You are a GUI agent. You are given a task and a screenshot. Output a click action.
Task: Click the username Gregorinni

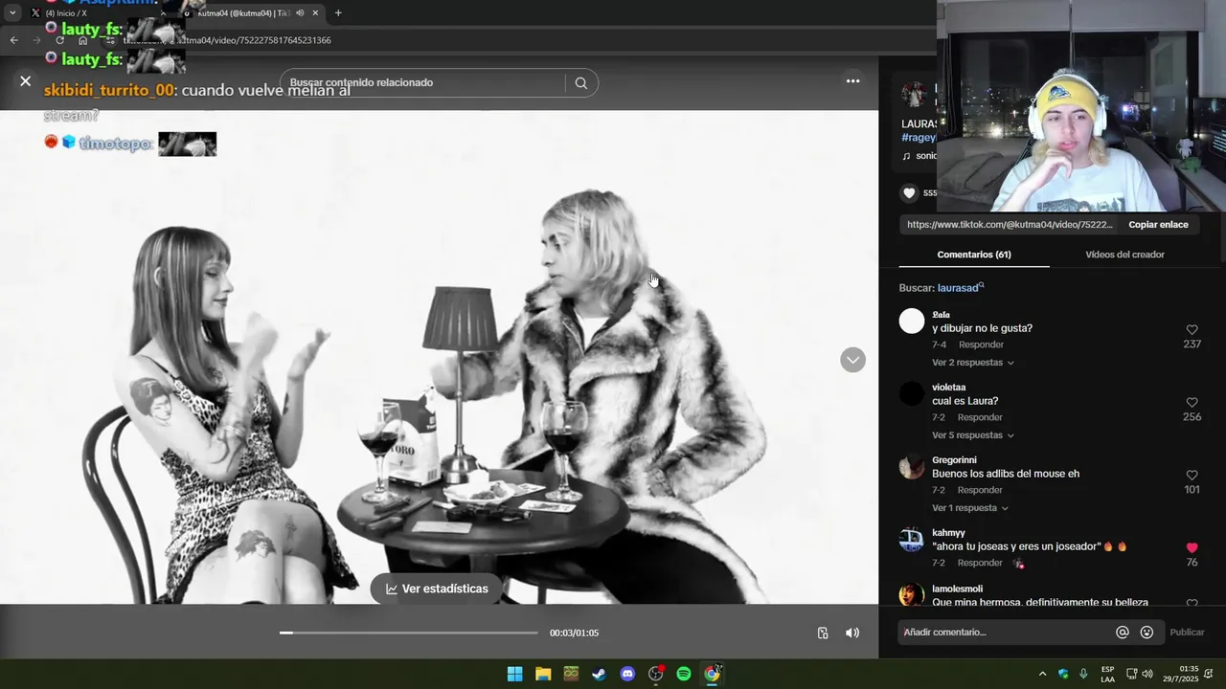pyautogui.click(x=954, y=460)
